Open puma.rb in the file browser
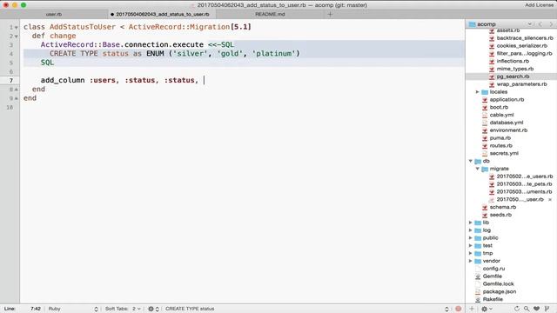The image size is (557, 313). tap(500, 138)
